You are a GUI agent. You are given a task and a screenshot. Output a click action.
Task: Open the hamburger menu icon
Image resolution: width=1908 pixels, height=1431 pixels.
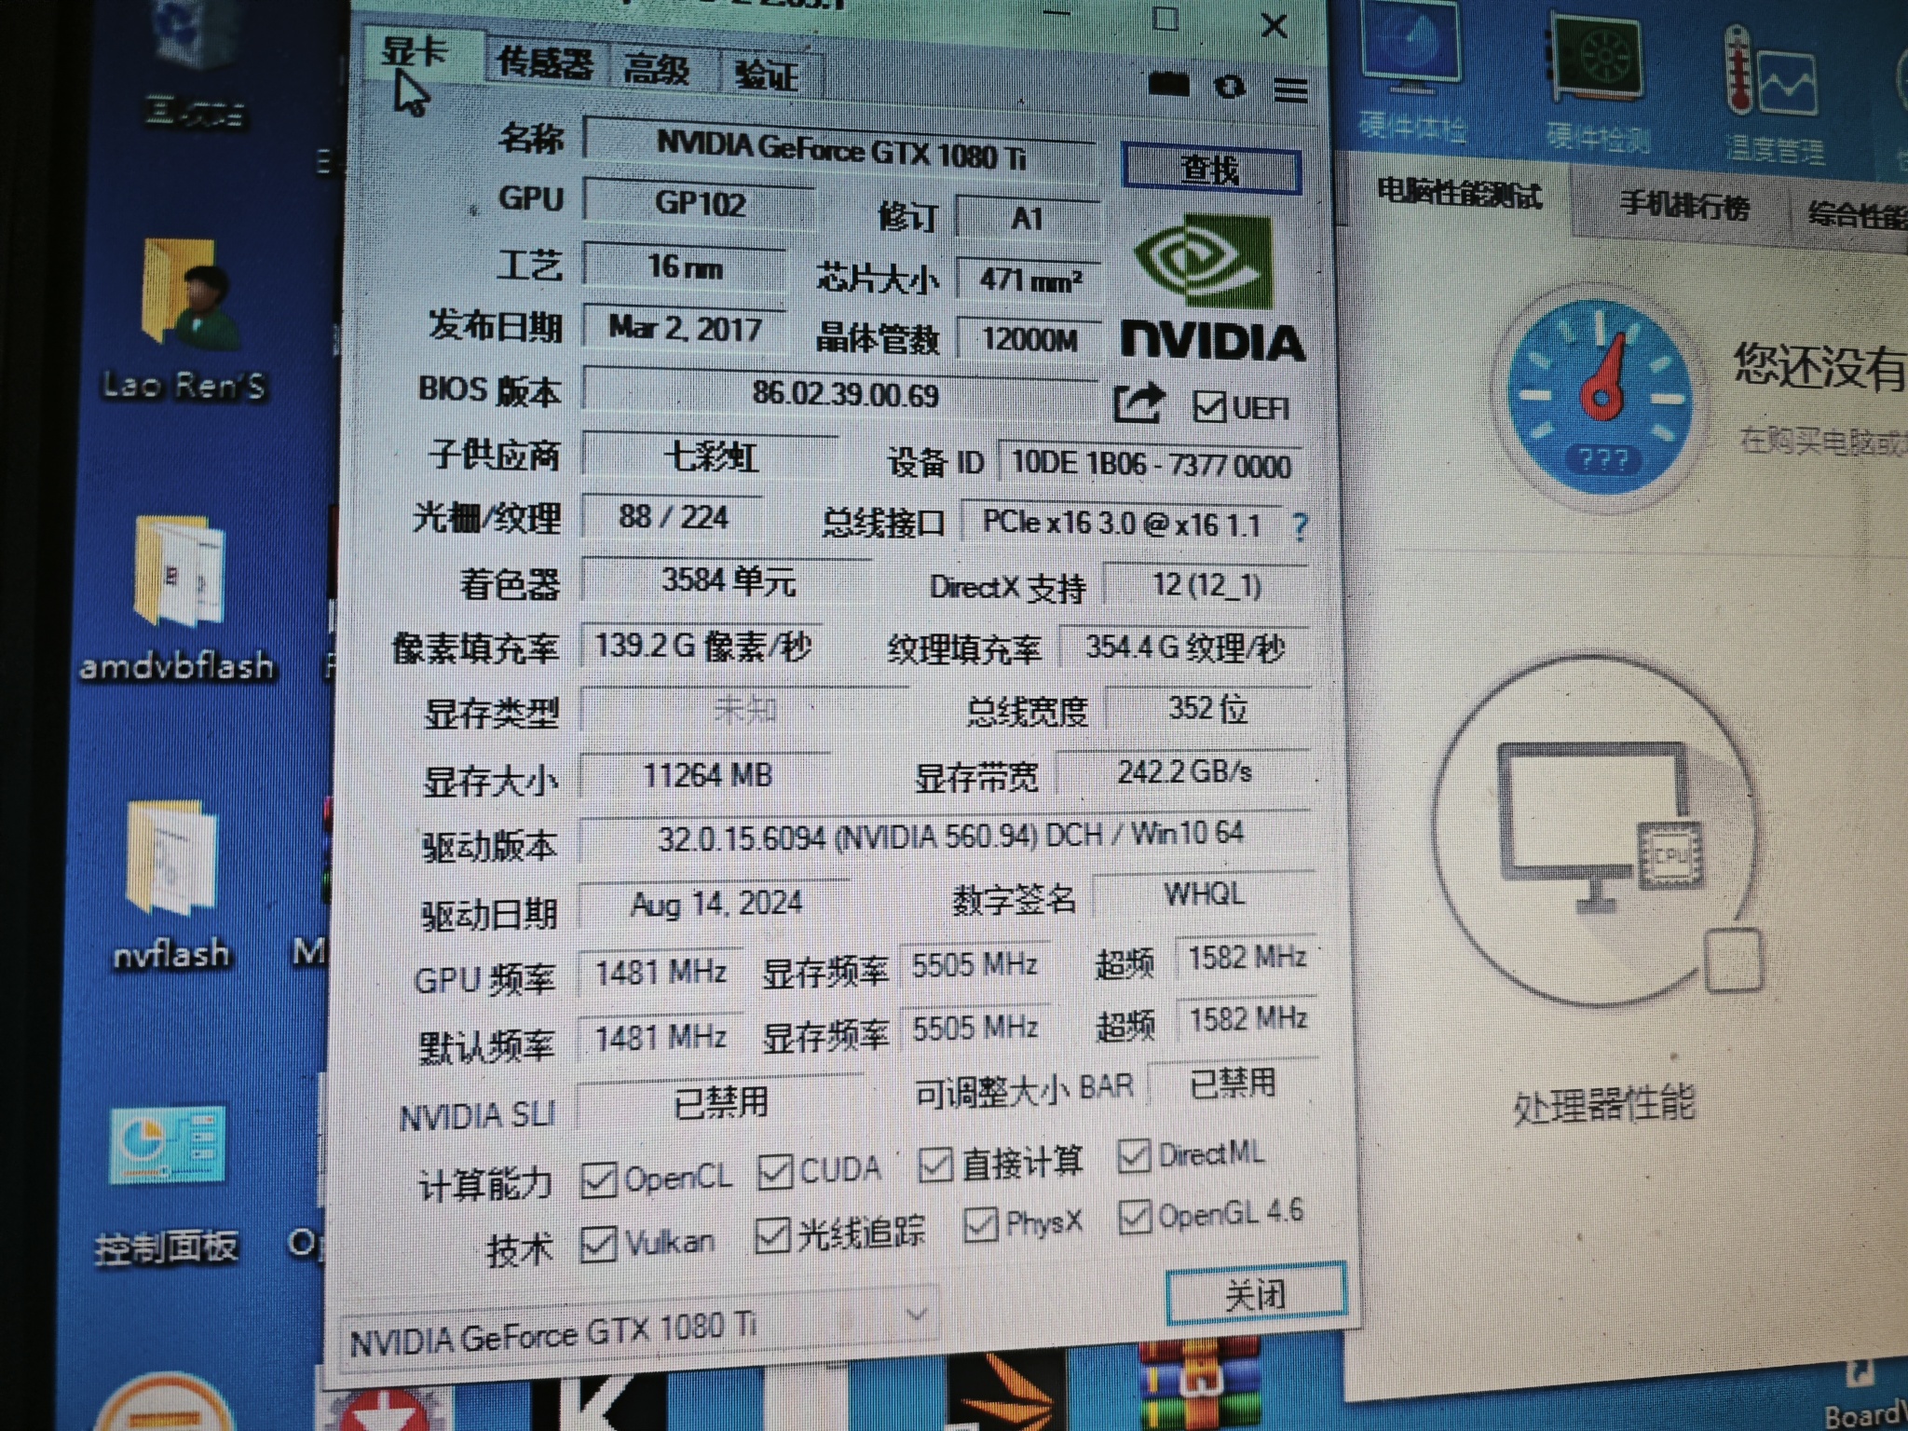coord(1290,90)
